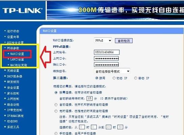184x135 pixels.
Task: Focus the 上网口令 password field
Action: tap(106, 58)
